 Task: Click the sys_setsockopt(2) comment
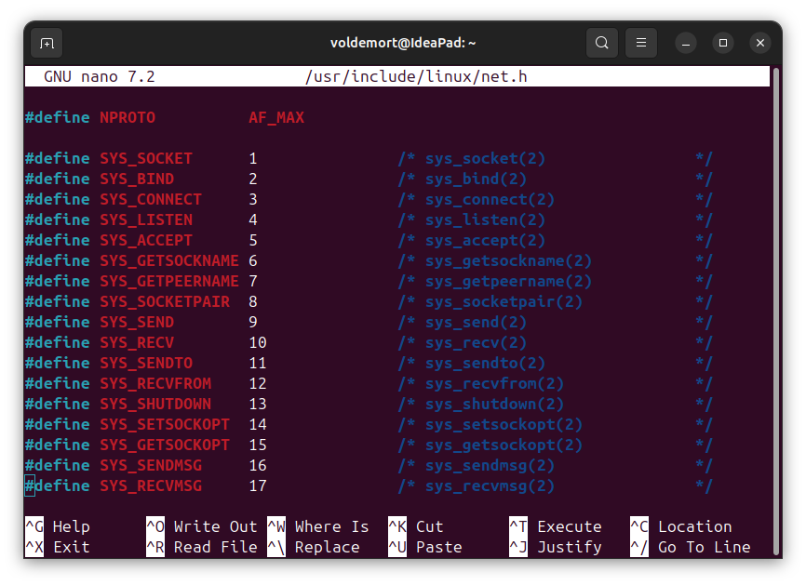click(x=504, y=424)
